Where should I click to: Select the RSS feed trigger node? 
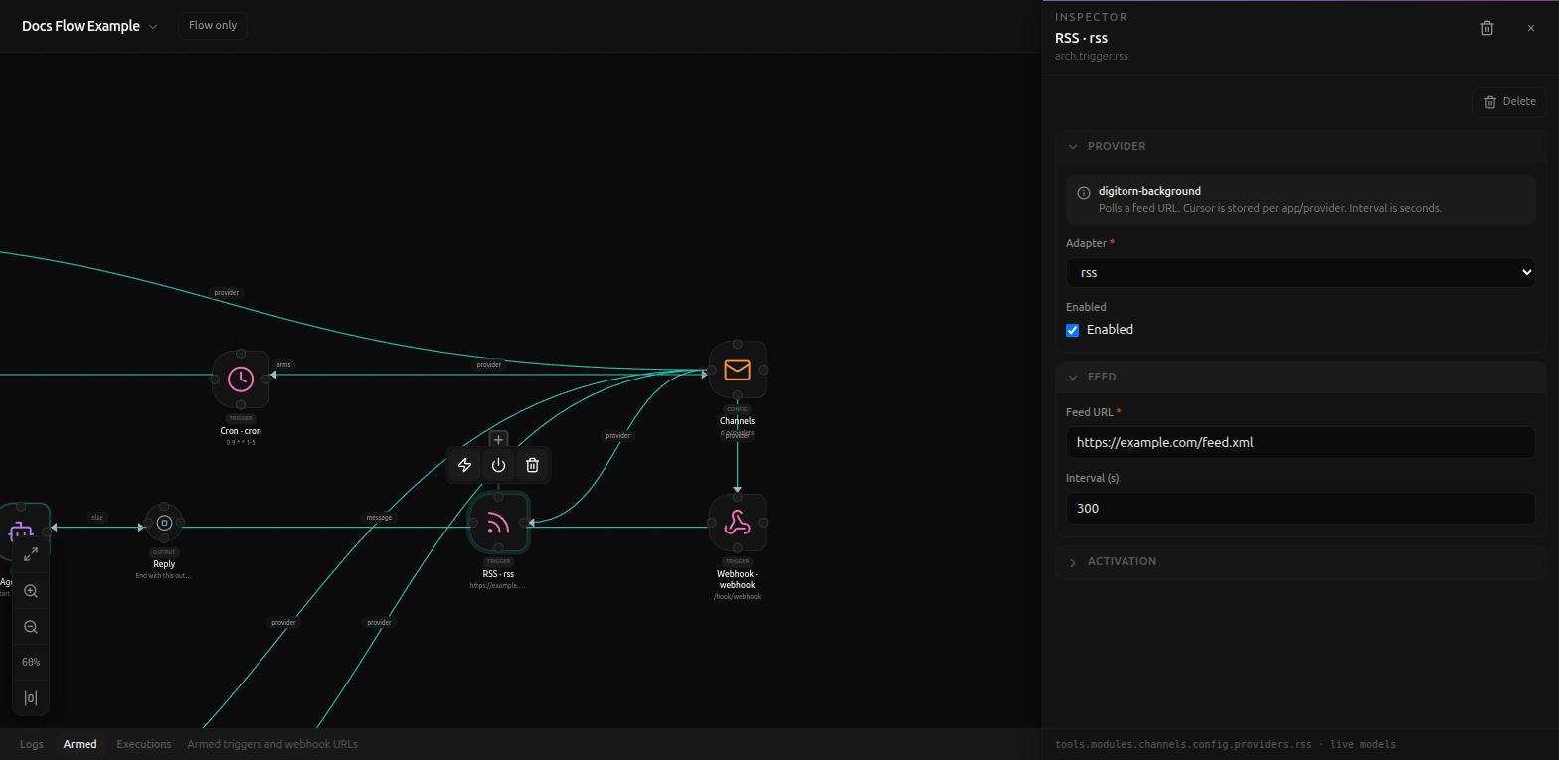tap(498, 523)
